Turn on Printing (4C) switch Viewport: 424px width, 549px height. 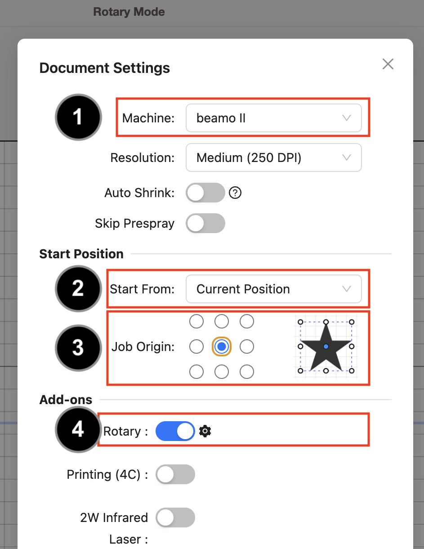tap(175, 474)
